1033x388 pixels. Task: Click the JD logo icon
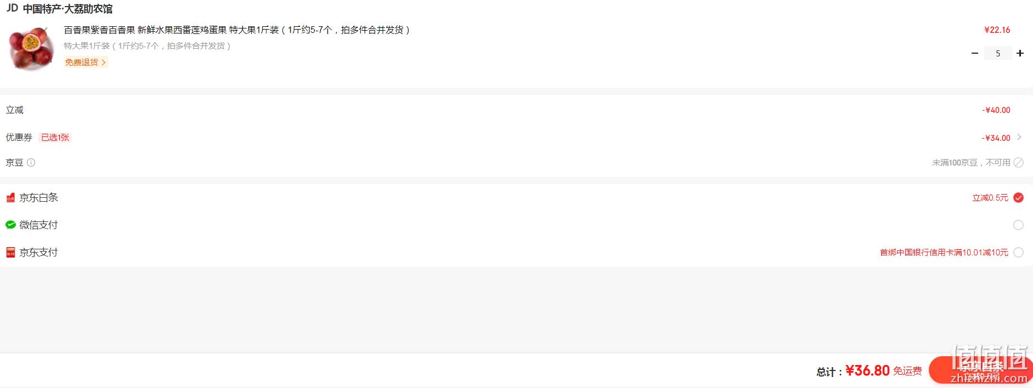tap(12, 8)
